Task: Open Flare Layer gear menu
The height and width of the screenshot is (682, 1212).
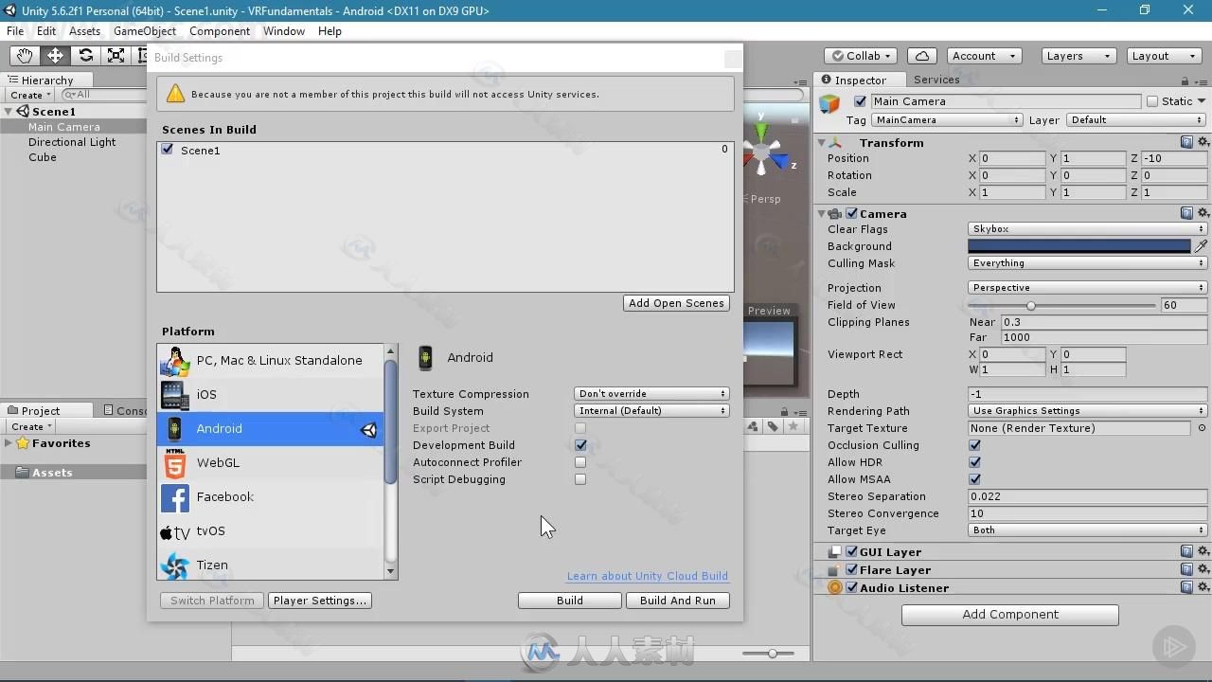Action: pyautogui.click(x=1203, y=569)
